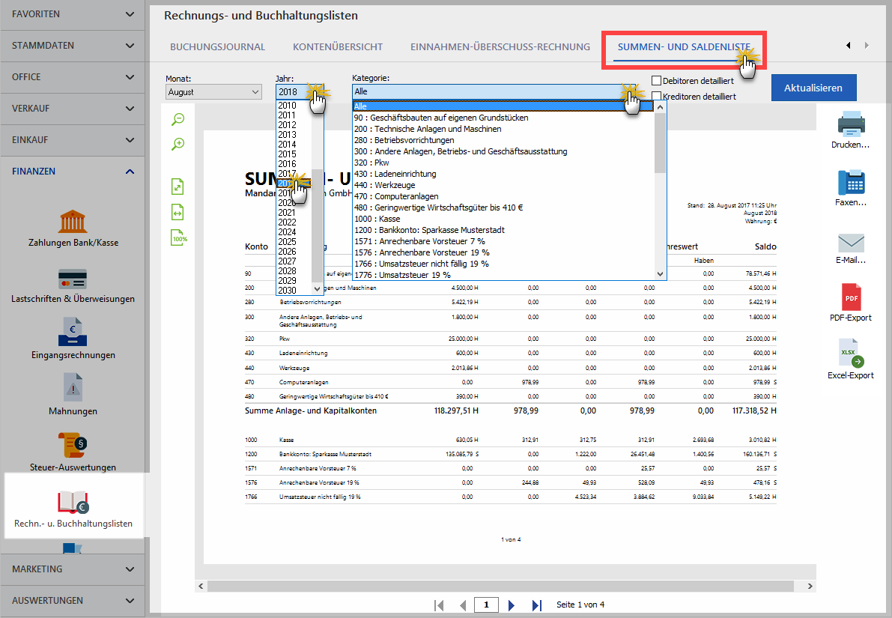Click horizontal scrollbar left arrow
892x618 pixels.
[201, 586]
